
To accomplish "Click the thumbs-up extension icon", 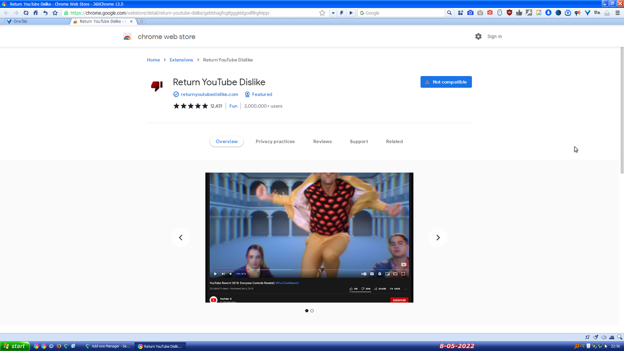I will click(x=519, y=13).
